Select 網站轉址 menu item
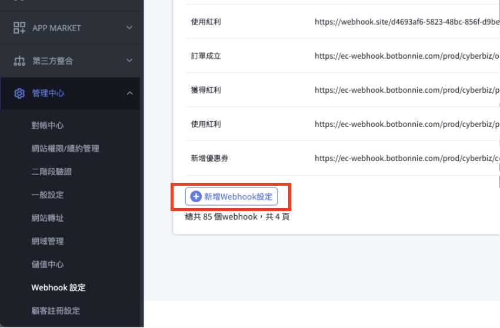 click(48, 218)
